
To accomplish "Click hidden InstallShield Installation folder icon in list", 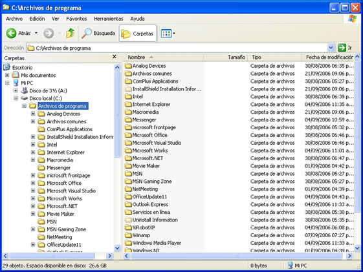I will (128, 89).
